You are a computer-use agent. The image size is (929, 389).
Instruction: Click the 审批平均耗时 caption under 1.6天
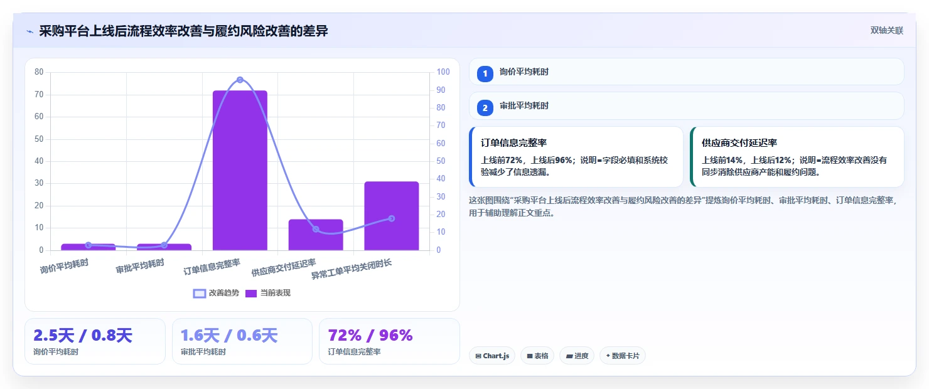[x=203, y=352]
